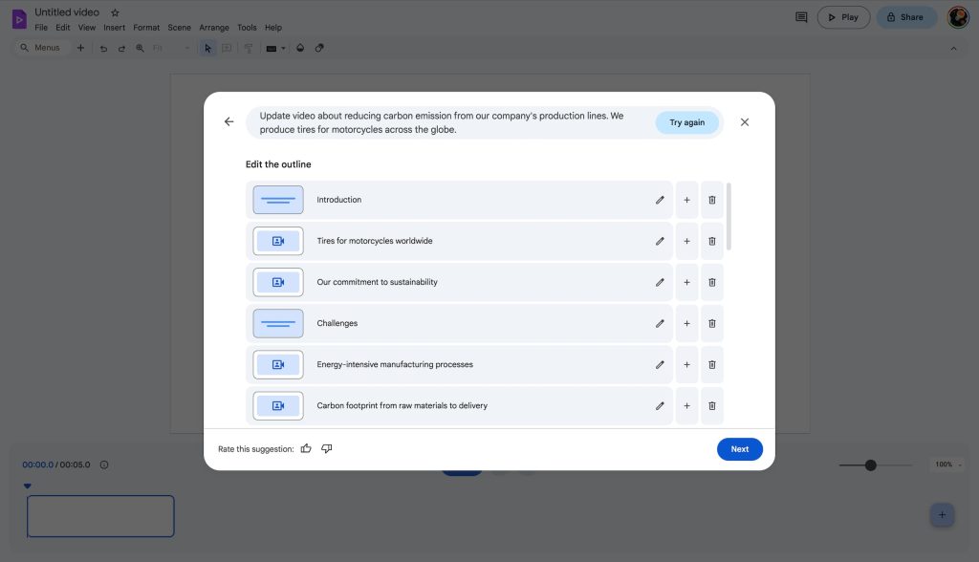Screen dimensions: 979x562
Task: Edit the Energy-intensive manufacturing processes title
Action: click(x=660, y=364)
